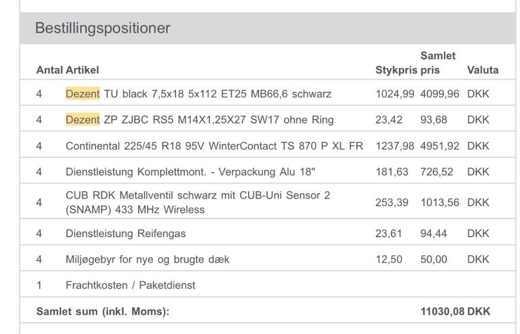Image resolution: width=520 pixels, height=334 pixels.
Task: Click highlighted Dezent in the TU black row
Action: (82, 94)
